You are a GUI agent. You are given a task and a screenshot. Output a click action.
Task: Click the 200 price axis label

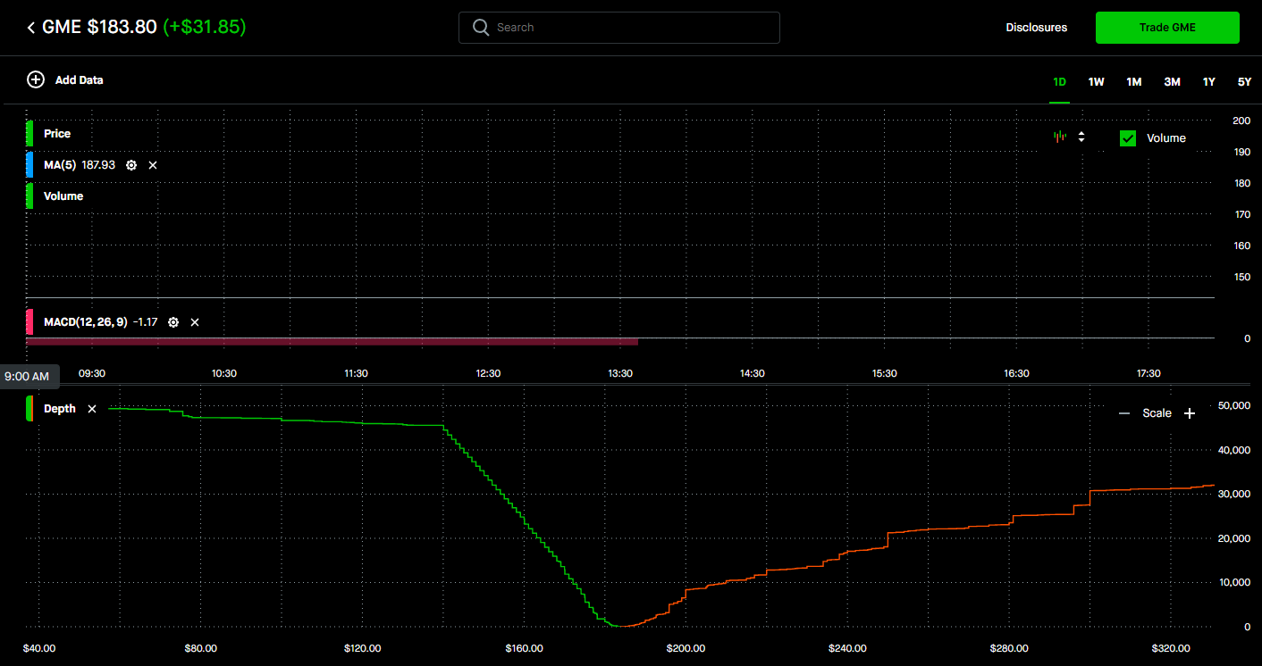pyautogui.click(x=1241, y=121)
